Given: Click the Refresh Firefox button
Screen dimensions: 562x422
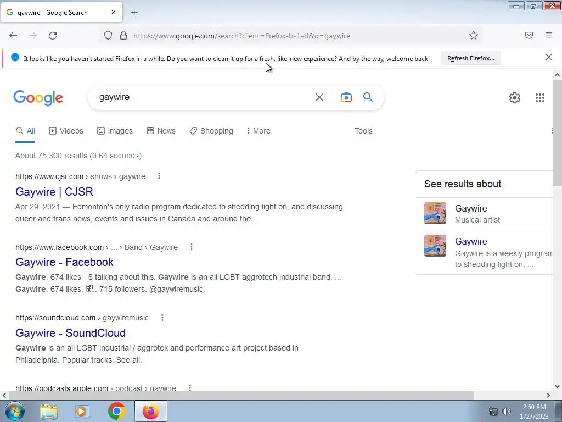Looking at the screenshot, I should tap(470, 58).
